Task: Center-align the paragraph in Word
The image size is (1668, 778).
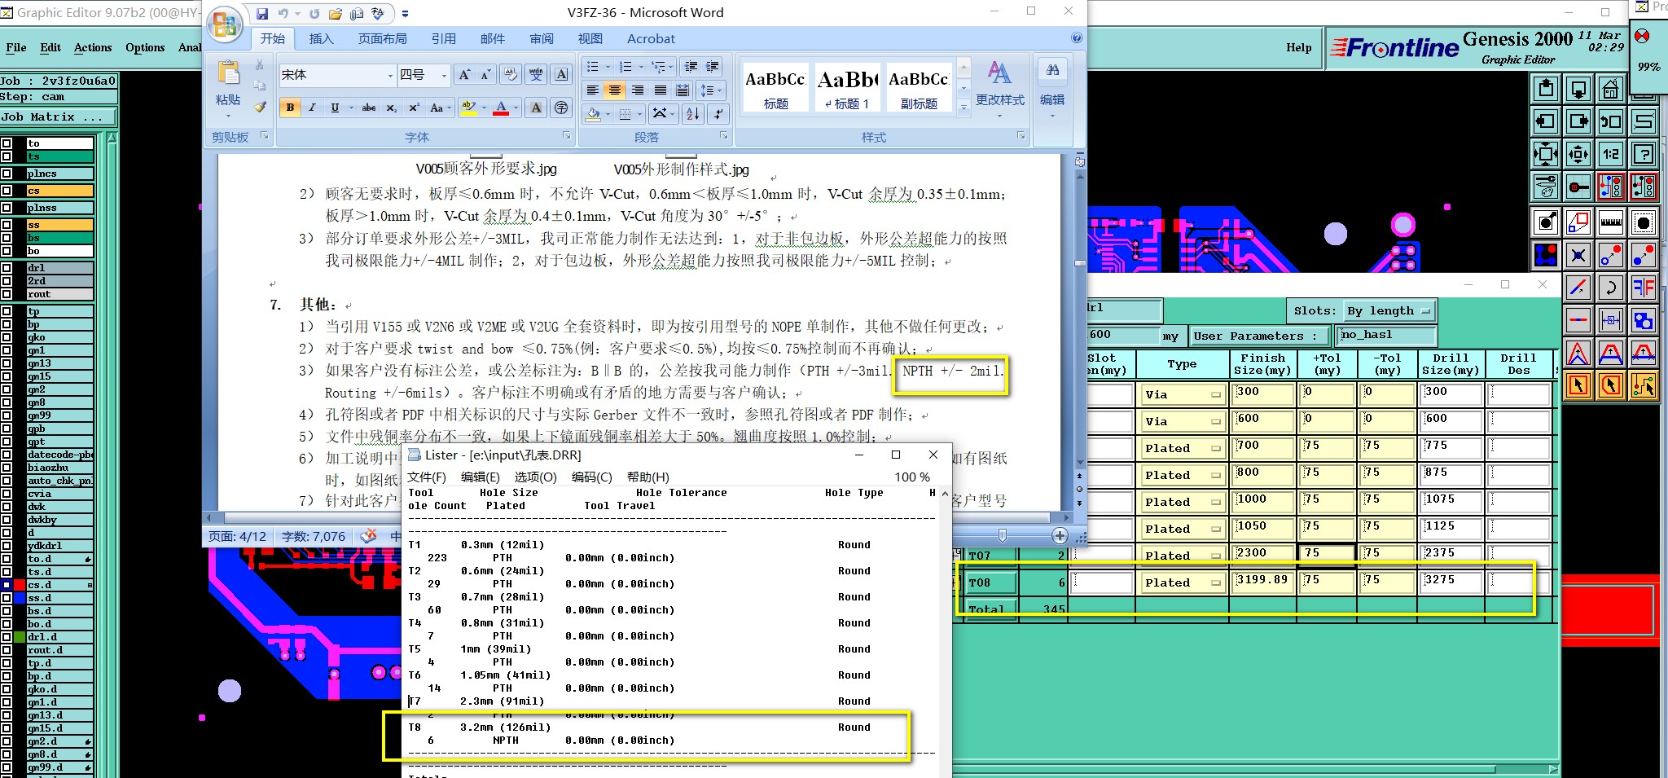Action: (x=615, y=90)
